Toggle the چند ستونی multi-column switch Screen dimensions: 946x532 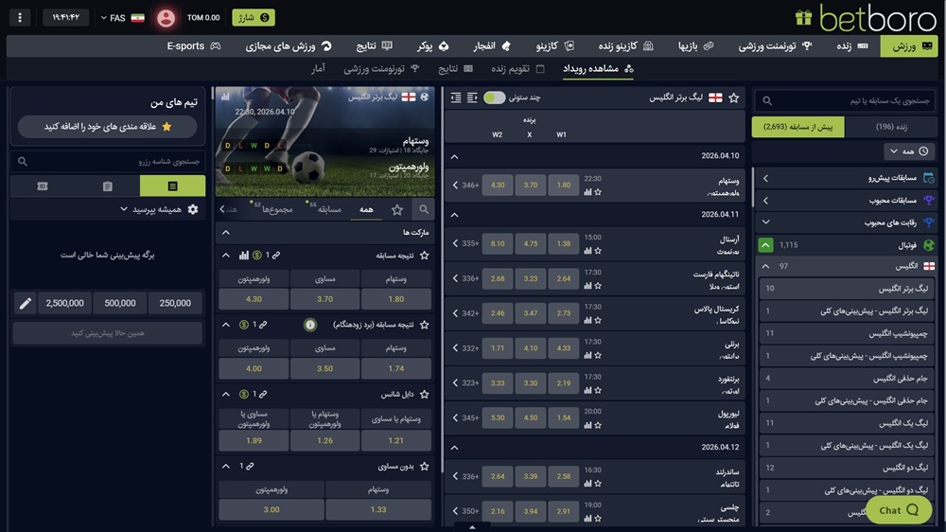[x=494, y=98]
